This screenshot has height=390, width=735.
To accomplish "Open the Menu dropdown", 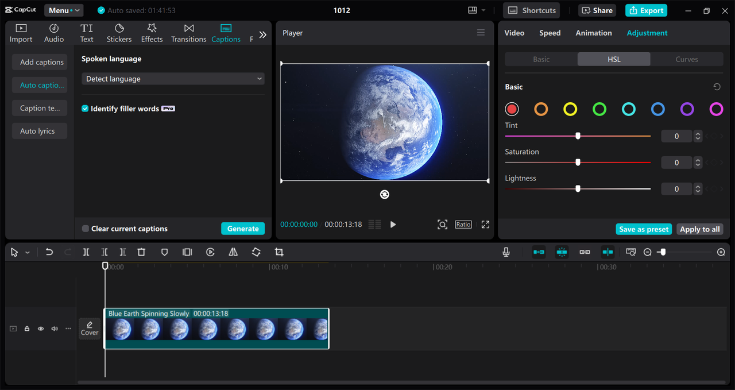I will tap(63, 10).
